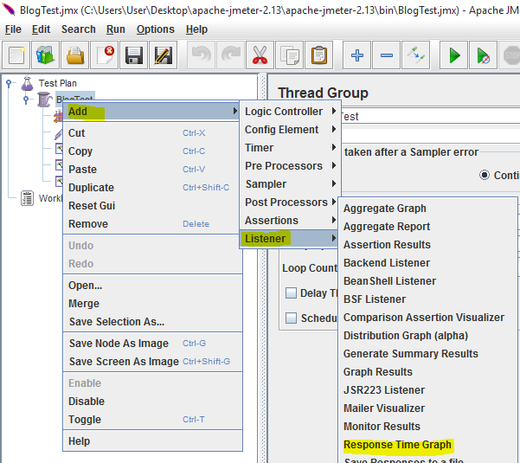
Task: Collapse the BlogTest tree node handle
Action: pos(26,100)
